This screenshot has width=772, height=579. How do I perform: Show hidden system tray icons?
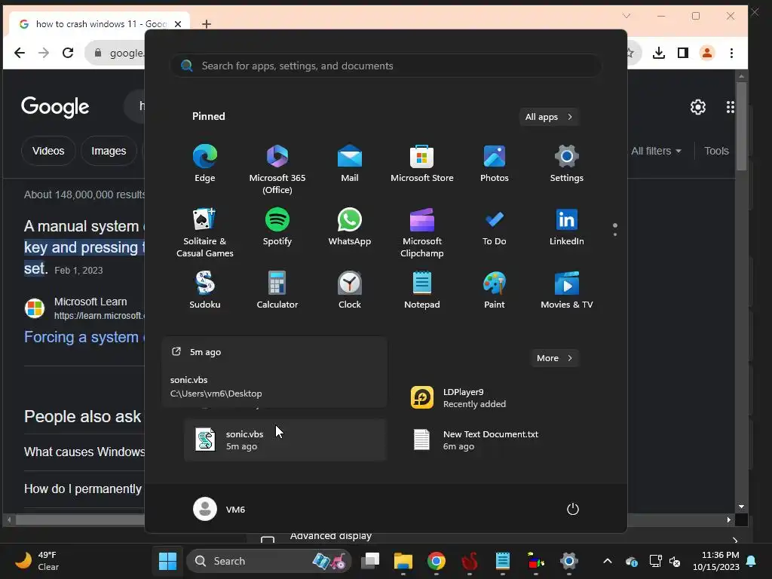click(x=608, y=561)
